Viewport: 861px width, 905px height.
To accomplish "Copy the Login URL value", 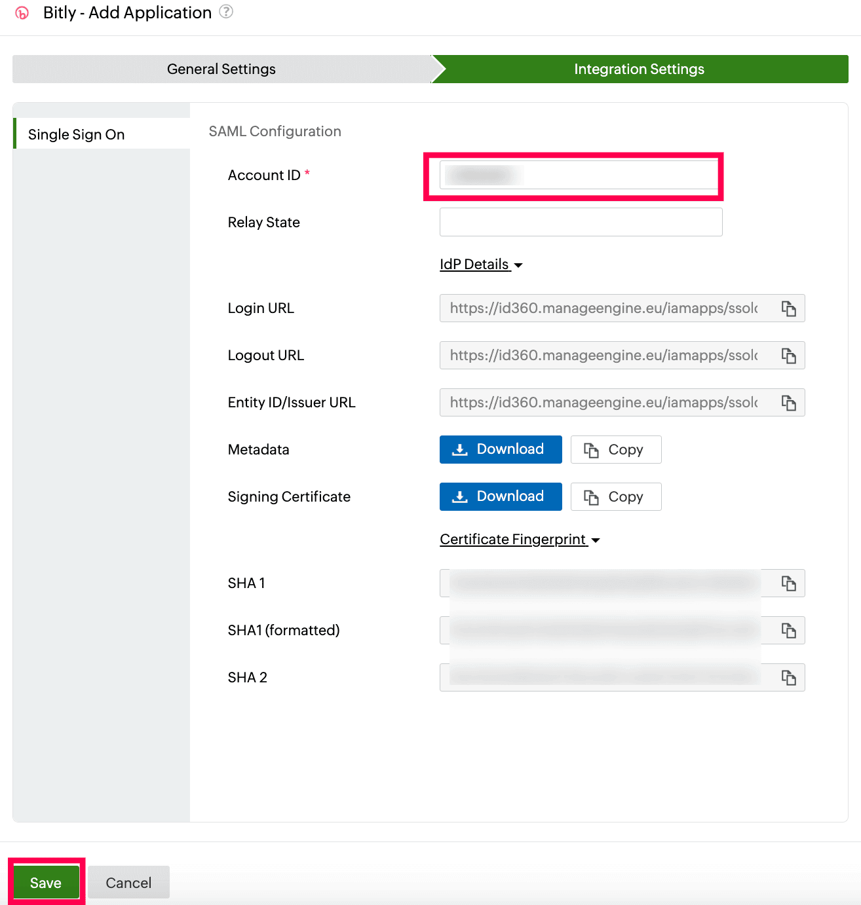I will coord(788,308).
